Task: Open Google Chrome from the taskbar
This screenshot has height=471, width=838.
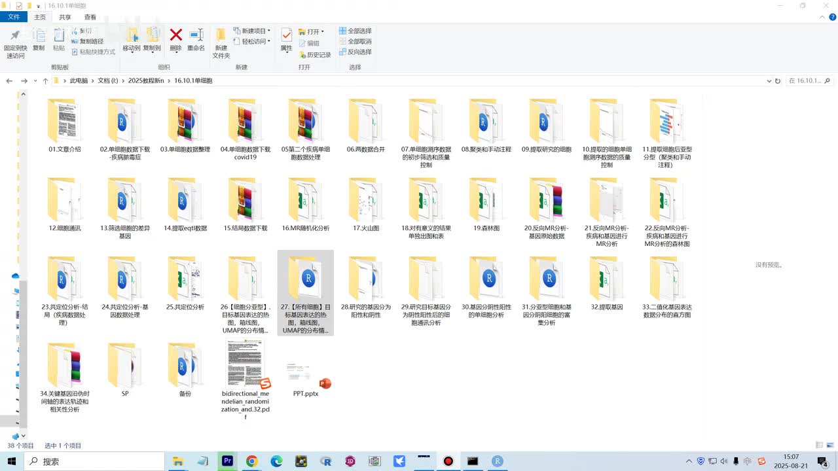Action: coord(252,461)
